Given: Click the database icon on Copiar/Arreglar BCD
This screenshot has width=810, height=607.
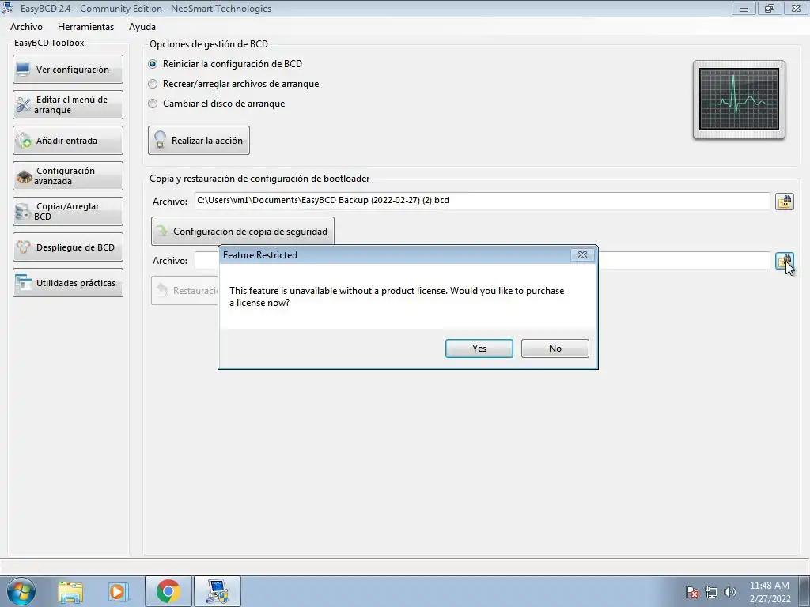Looking at the screenshot, I should pyautogui.click(x=23, y=212).
